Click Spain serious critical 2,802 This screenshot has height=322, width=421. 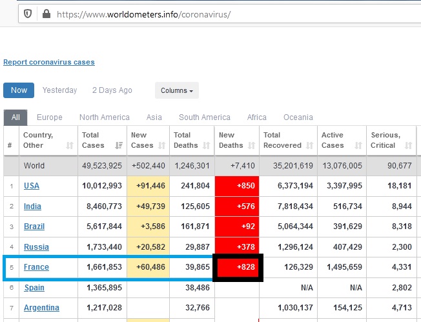click(402, 287)
